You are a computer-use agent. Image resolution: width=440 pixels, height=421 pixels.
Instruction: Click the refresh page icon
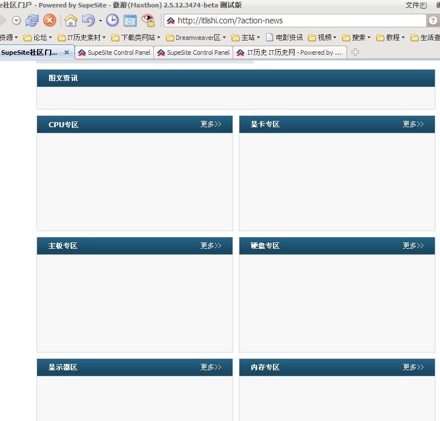[x=32, y=21]
